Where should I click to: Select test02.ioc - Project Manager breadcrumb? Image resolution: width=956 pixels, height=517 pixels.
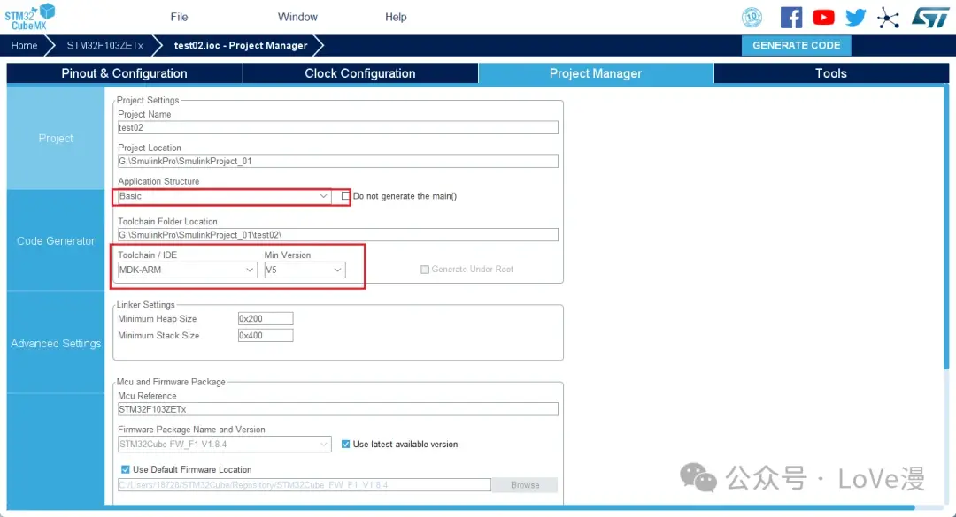pos(241,46)
